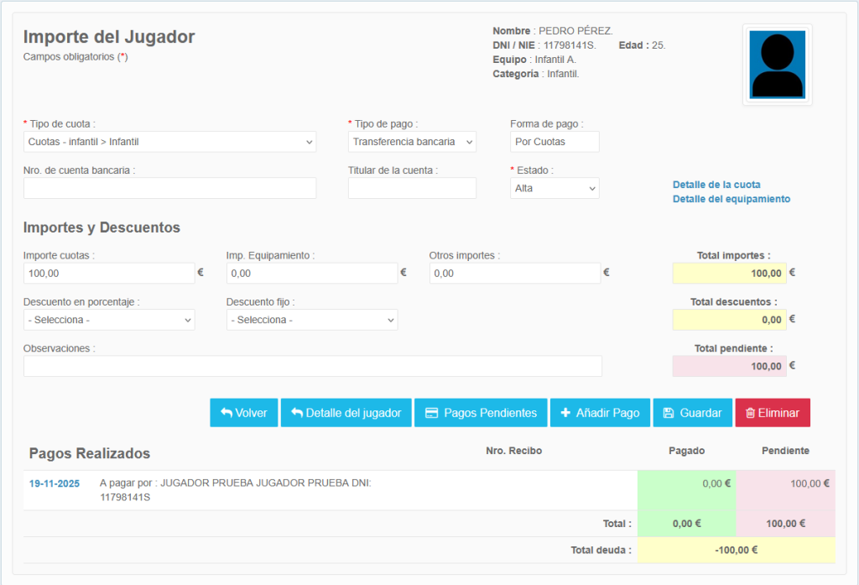Click the floppy disk icon on Guardar
This screenshot has width=859, height=585.
669,413
